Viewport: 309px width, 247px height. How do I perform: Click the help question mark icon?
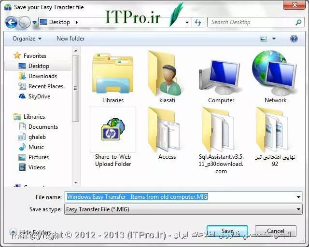click(294, 39)
